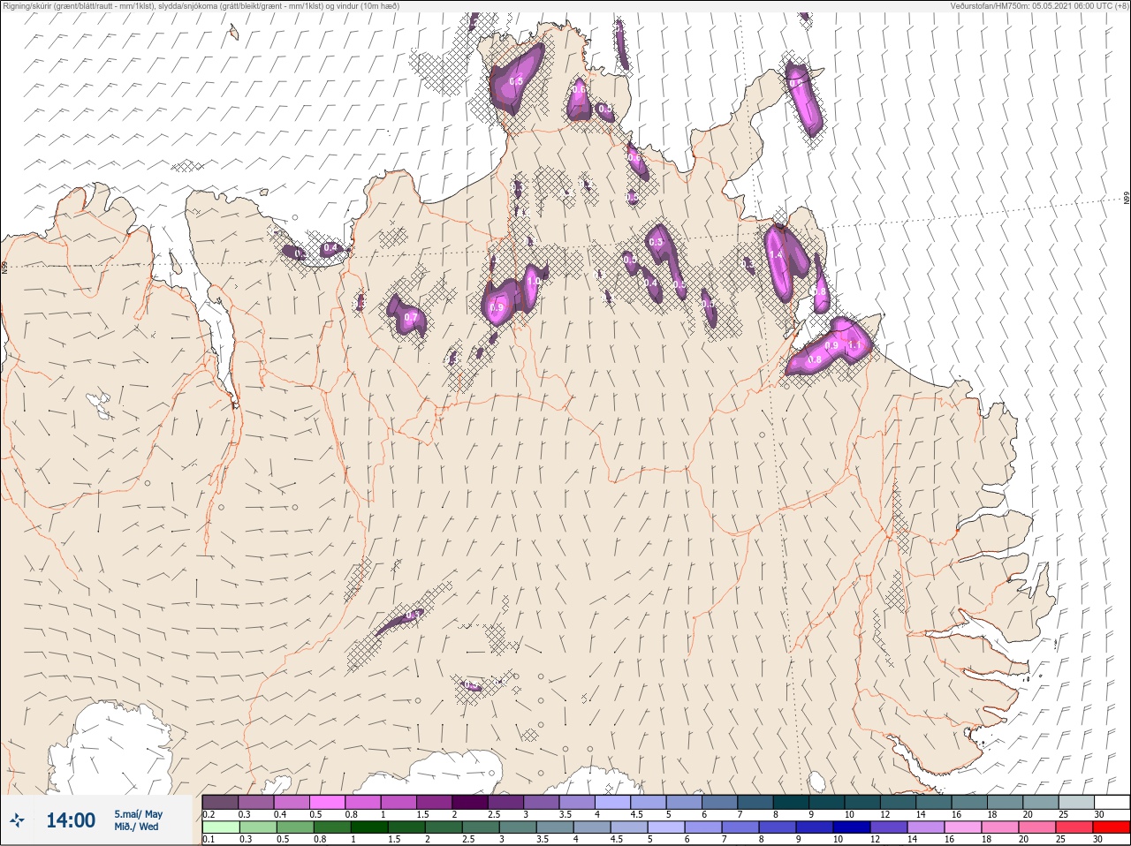Click light gray 25 swatch in upper legend

pos(1076,802)
